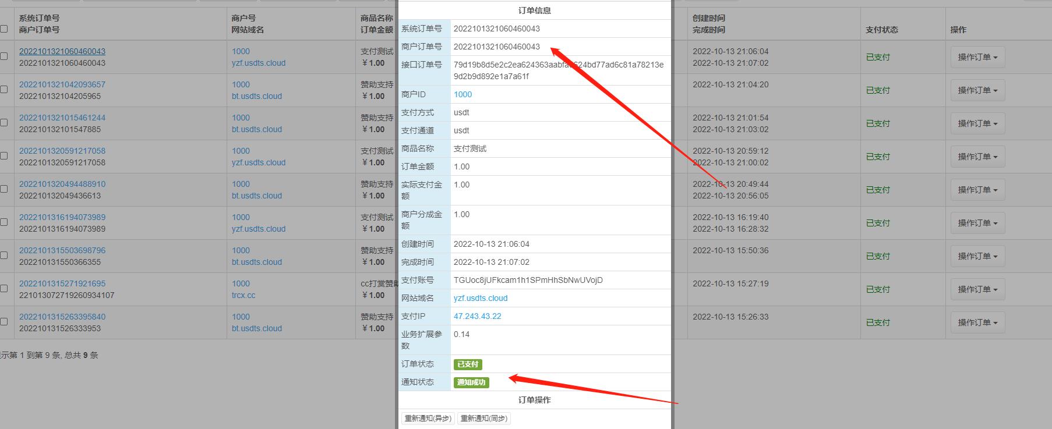1052x429 pixels.
Task: Open merchant ID 1000 link in order info
Action: pyautogui.click(x=463, y=94)
